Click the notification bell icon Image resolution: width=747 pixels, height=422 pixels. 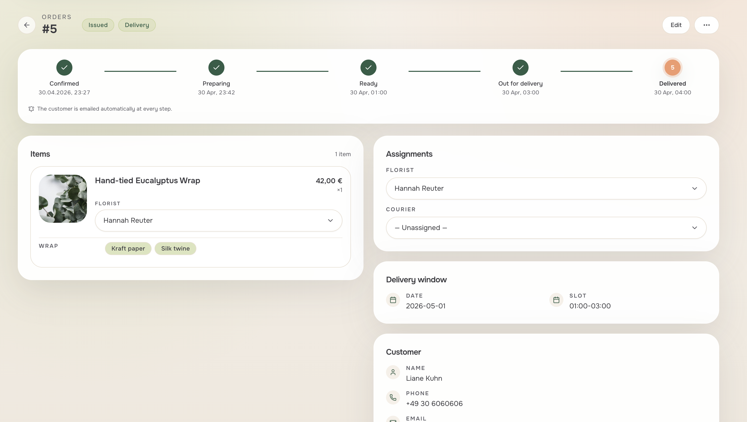[31, 109]
